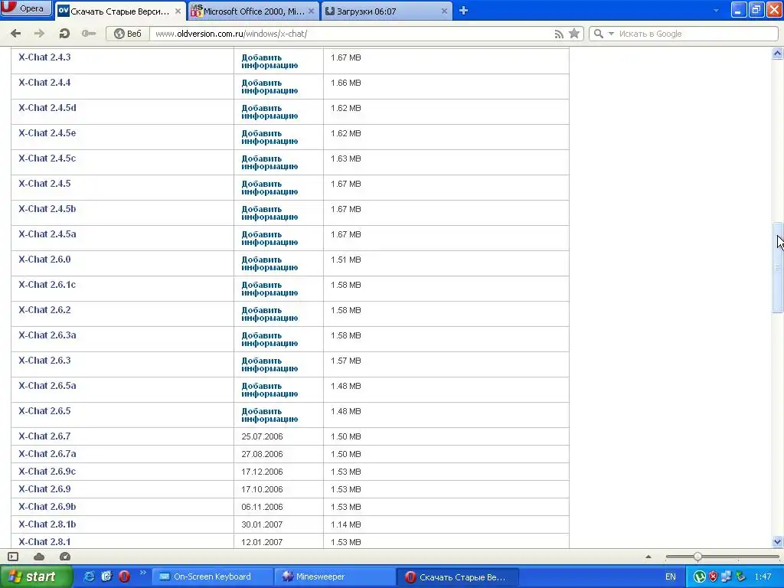Open the search engine dropdown arrow

[611, 34]
